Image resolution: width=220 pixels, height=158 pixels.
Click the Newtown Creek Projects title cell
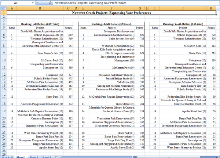[112, 13]
